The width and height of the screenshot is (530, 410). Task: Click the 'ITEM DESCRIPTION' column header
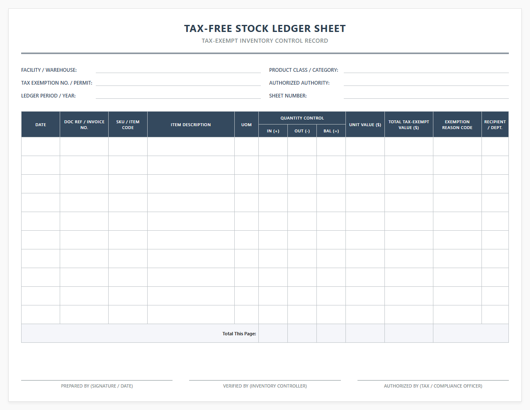pyautogui.click(x=191, y=124)
